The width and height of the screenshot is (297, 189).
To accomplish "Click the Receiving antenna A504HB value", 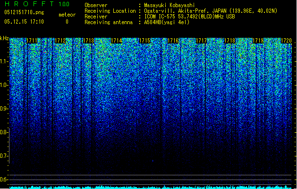I will [x=167, y=22].
